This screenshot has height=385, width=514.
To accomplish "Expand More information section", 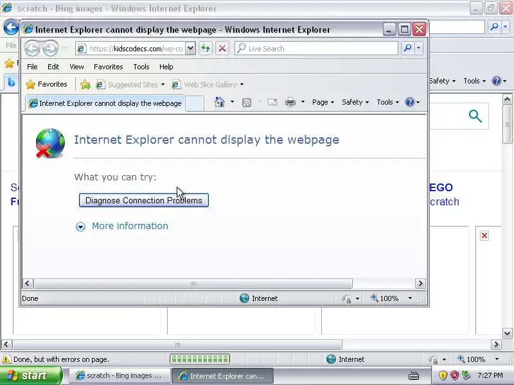I will (81, 227).
